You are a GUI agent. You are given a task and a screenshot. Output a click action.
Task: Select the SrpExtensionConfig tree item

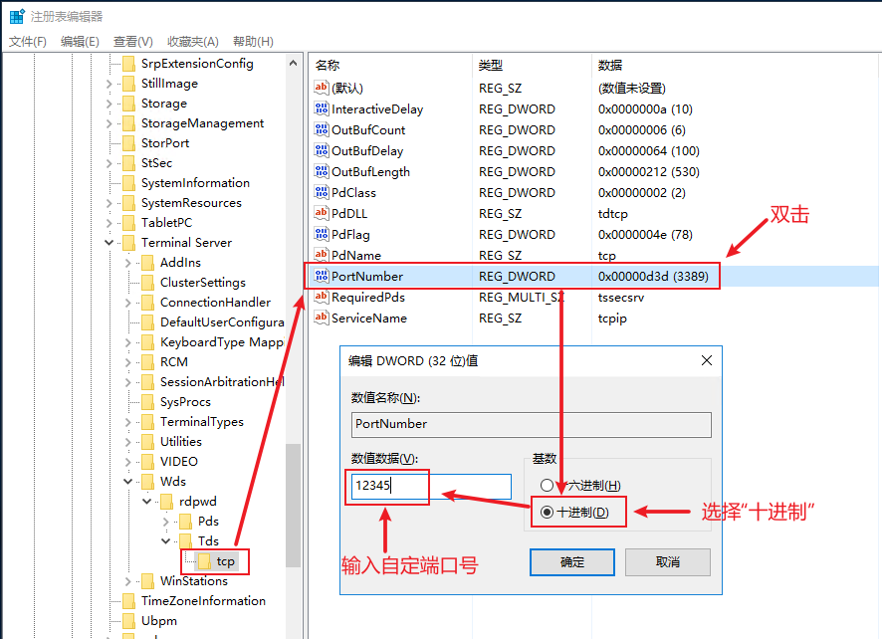(x=197, y=64)
